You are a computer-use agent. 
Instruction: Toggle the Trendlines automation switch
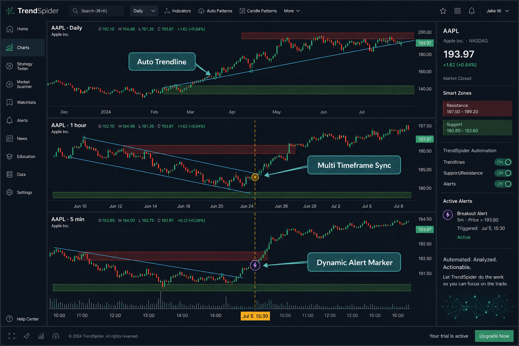503,162
